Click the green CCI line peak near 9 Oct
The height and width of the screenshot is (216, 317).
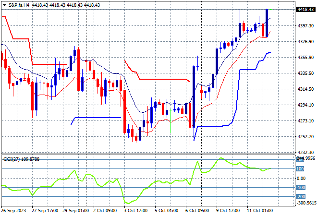click(221, 158)
